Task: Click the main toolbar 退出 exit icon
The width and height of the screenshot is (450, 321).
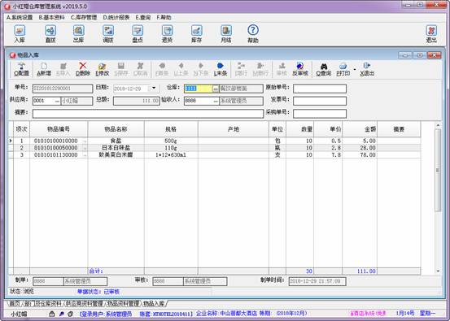Action: pyautogui.click(x=431, y=34)
